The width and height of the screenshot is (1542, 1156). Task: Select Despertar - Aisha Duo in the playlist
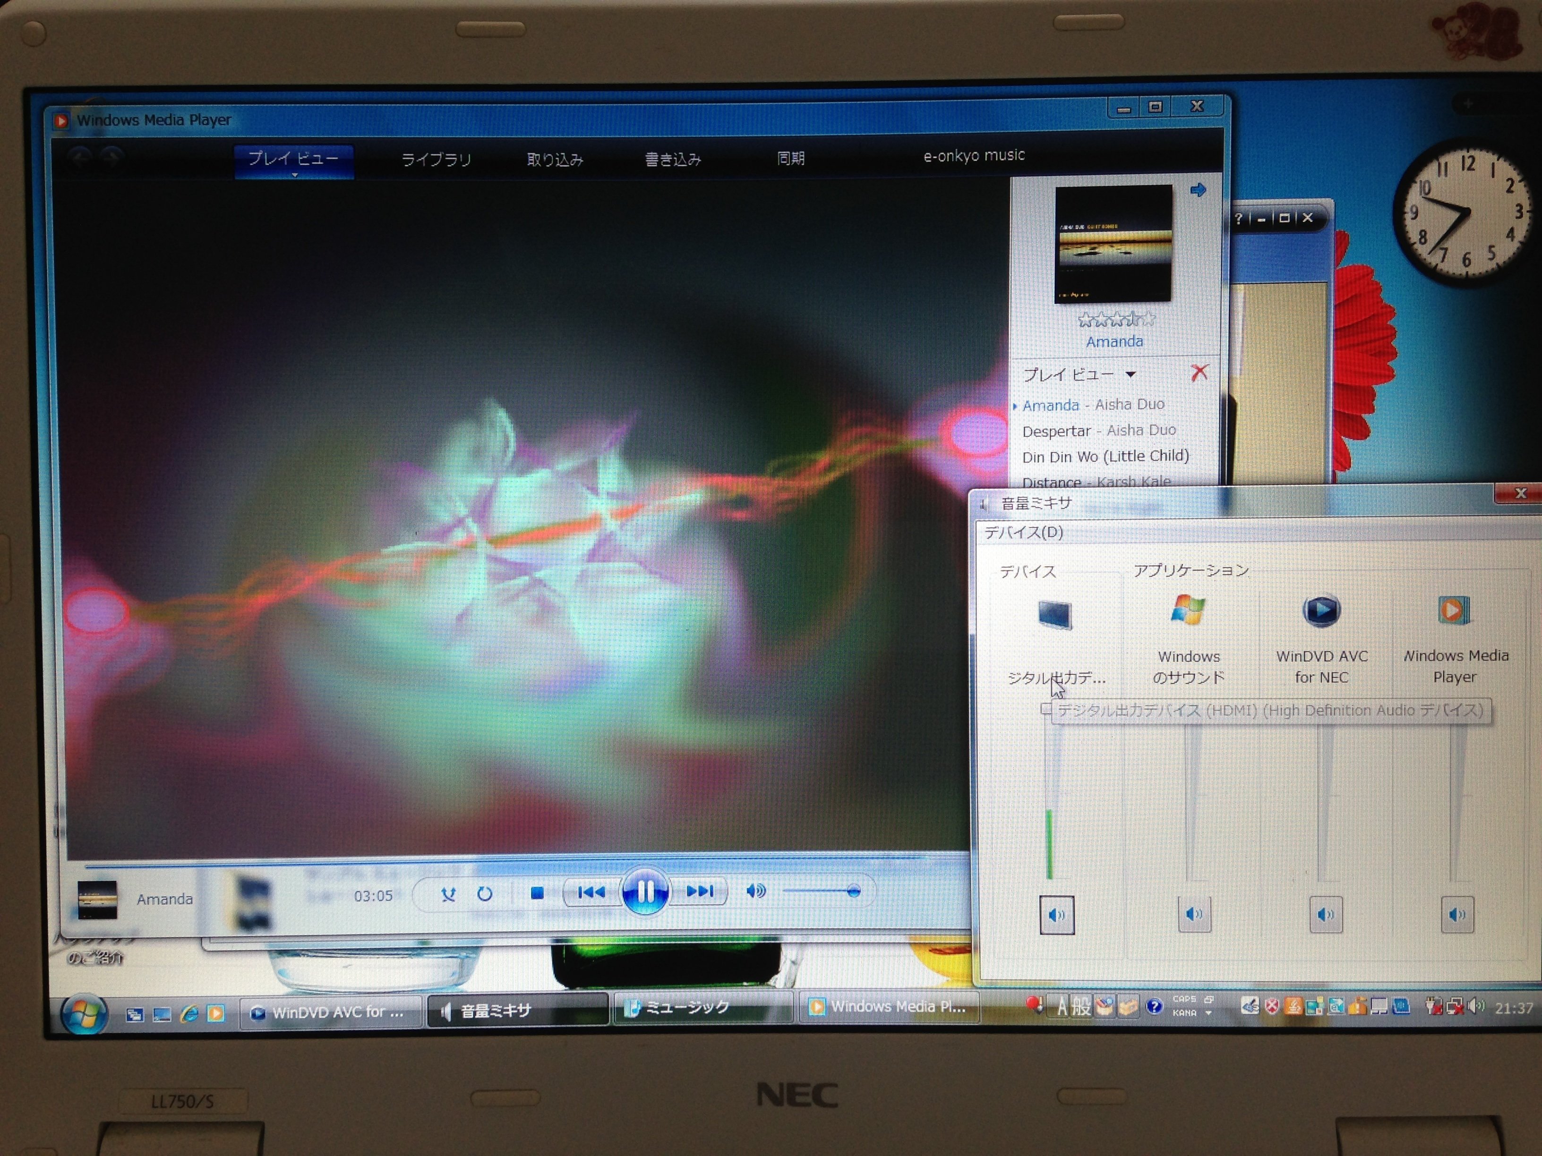pyautogui.click(x=1099, y=431)
